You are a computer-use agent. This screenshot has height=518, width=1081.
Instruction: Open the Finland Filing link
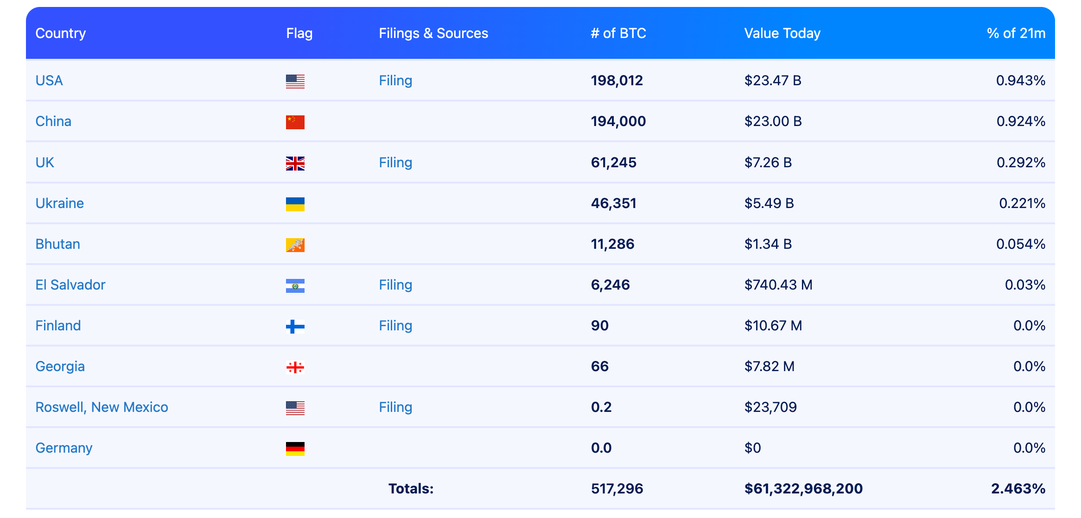395,326
